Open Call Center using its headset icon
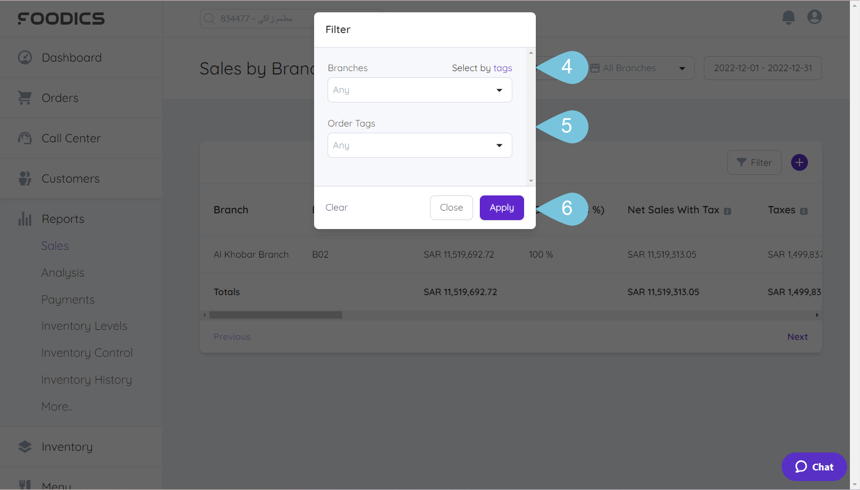This screenshot has height=490, width=860. 25,138
